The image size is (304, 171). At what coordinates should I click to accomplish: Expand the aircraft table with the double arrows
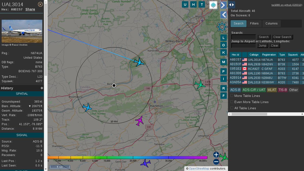232,5
